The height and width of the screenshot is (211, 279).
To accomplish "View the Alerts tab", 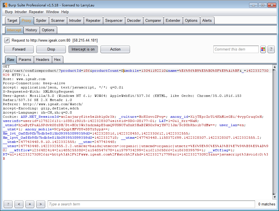I will 207,20.
